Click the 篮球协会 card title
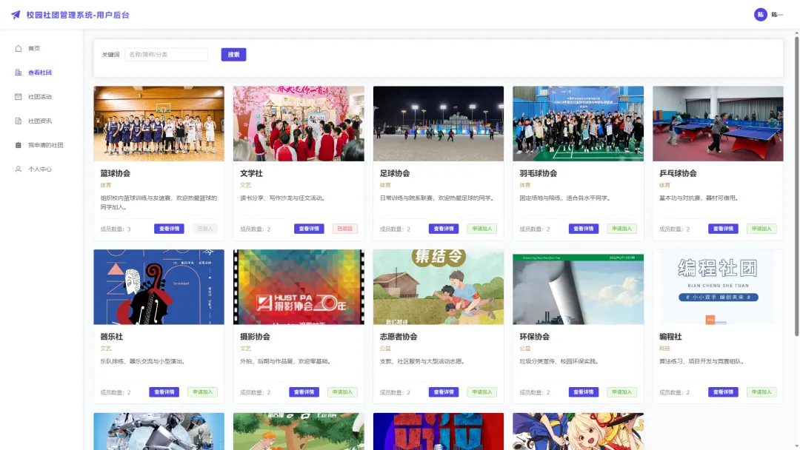This screenshot has width=800, height=450. tap(116, 173)
